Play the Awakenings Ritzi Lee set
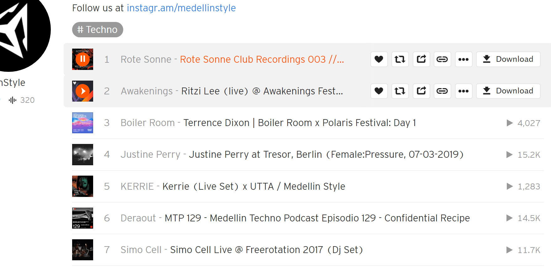551x270 pixels. coord(82,91)
